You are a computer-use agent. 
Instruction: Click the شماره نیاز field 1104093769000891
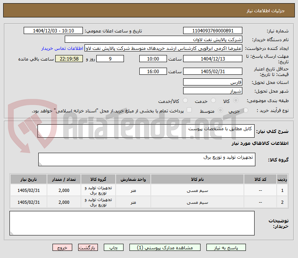(213, 31)
